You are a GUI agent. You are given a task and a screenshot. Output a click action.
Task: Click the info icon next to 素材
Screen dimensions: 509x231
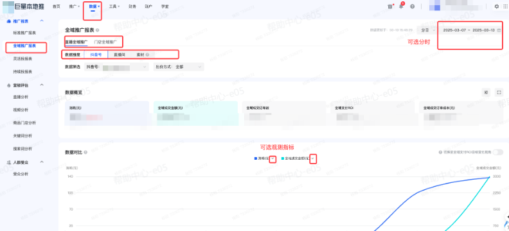(147, 55)
